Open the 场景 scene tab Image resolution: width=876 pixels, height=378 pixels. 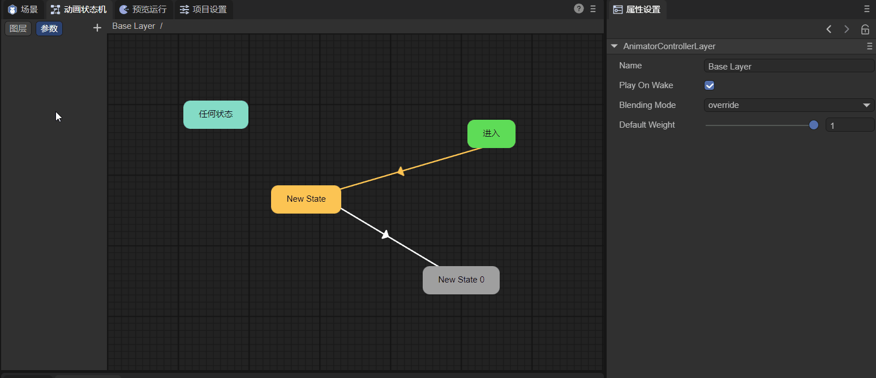(x=23, y=10)
